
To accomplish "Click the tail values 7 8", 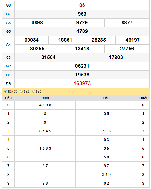I will [45, 183].
